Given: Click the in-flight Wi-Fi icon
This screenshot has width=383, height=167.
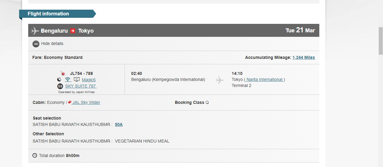Looking at the screenshot, I should pos(68,80).
